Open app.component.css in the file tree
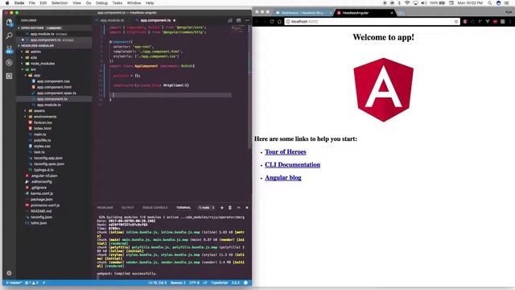The width and height of the screenshot is (515, 290). coord(53,81)
